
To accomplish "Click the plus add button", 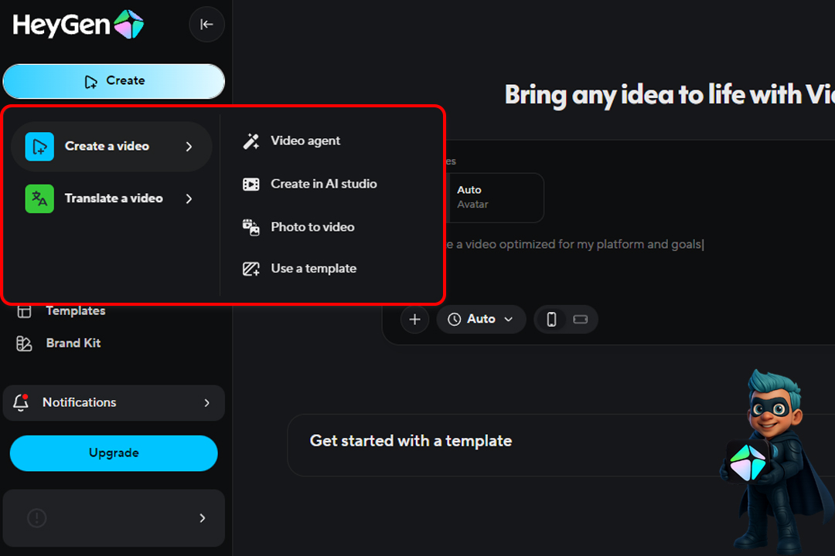I will click(x=415, y=319).
